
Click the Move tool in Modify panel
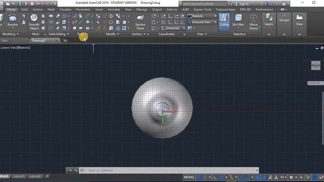[x=111, y=16]
